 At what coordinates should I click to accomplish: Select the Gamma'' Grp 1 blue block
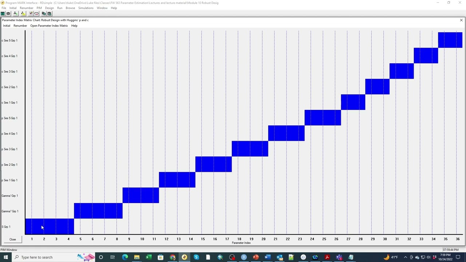(98, 211)
